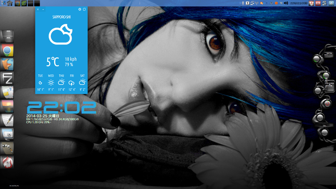
Task: Click the 10 kph wind speed
Action: pyautogui.click(x=71, y=59)
